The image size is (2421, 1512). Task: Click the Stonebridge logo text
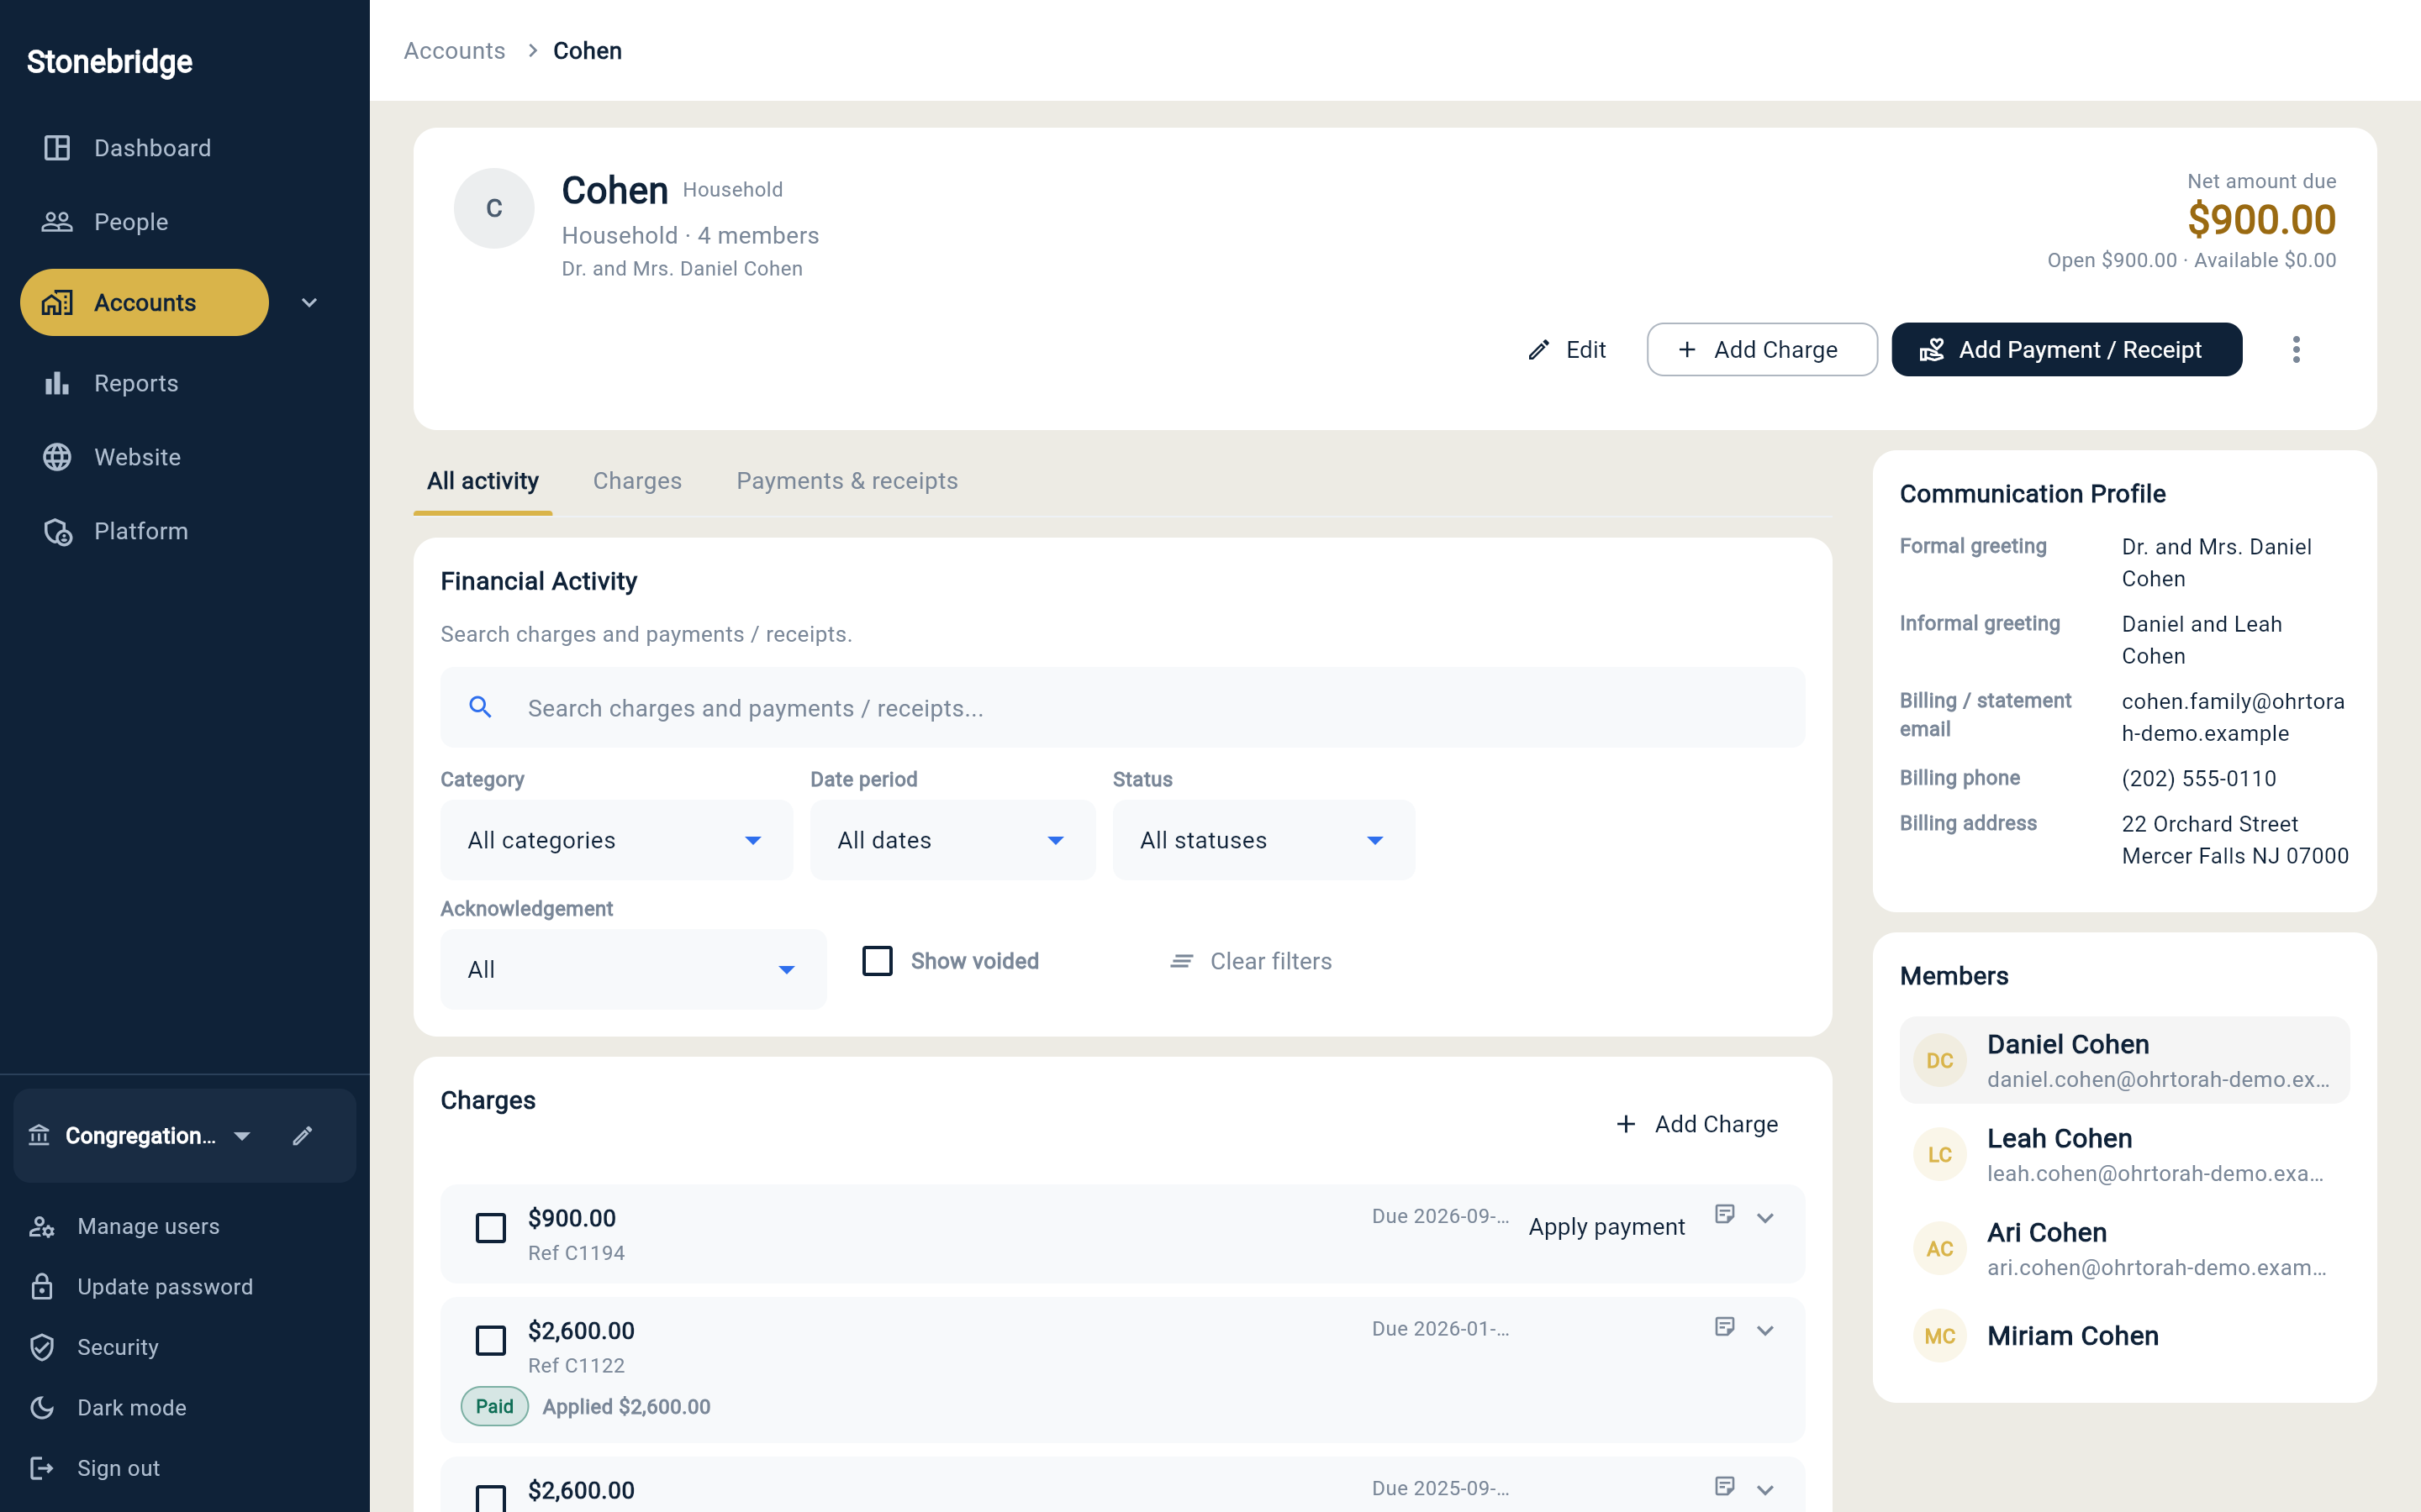109,62
